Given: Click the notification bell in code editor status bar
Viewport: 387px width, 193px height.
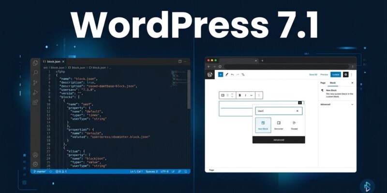Looking at the screenshot, I should point(186,171).
